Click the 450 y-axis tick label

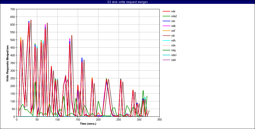(13, 48)
